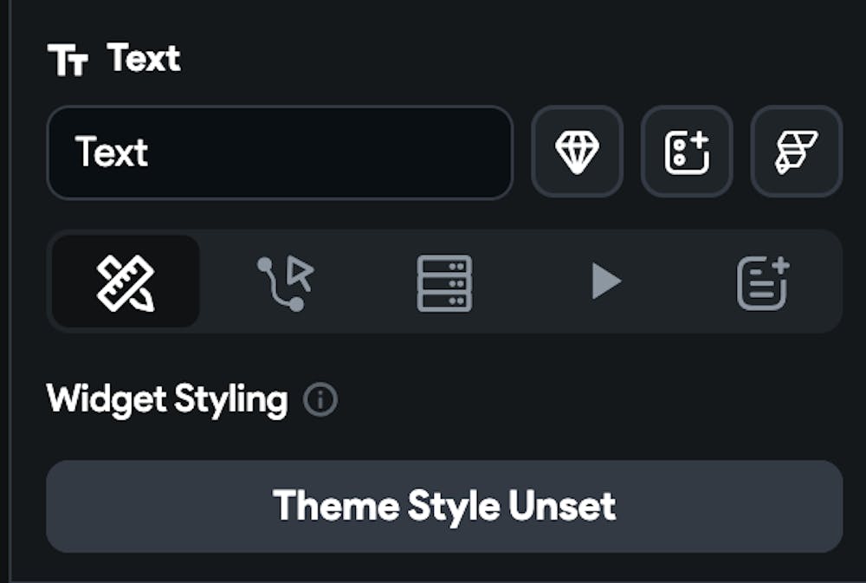This screenshot has height=583, width=866.
Task: Select the branch-and-cursor icon tab
Action: tap(285, 282)
